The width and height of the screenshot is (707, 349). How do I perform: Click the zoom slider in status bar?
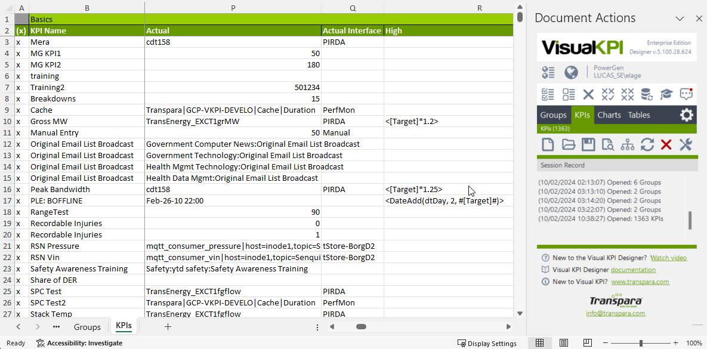tap(641, 343)
